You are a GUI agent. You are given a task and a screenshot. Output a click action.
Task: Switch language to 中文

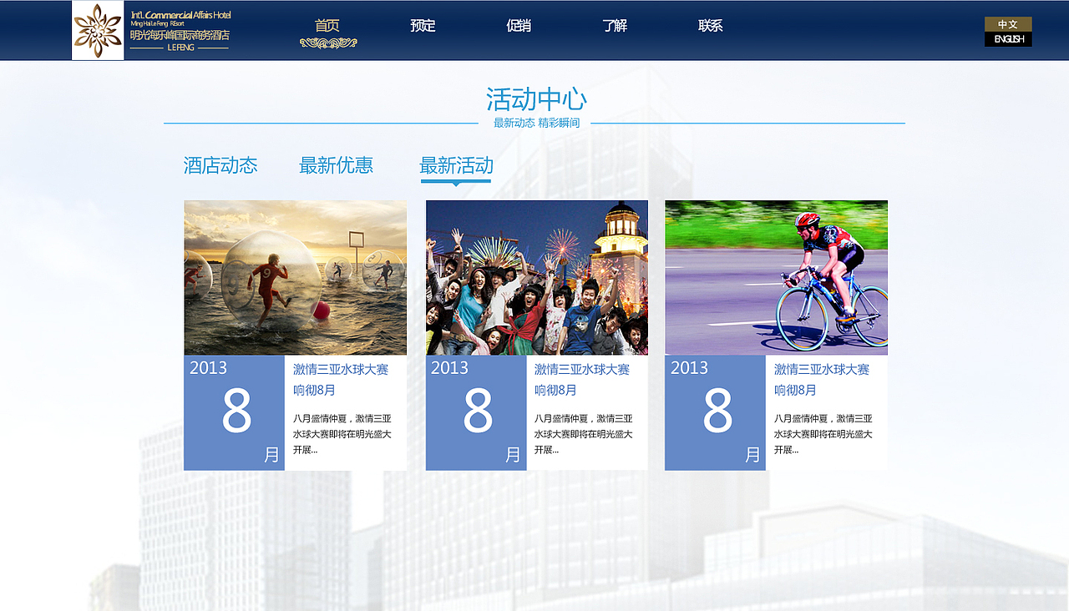point(1007,23)
